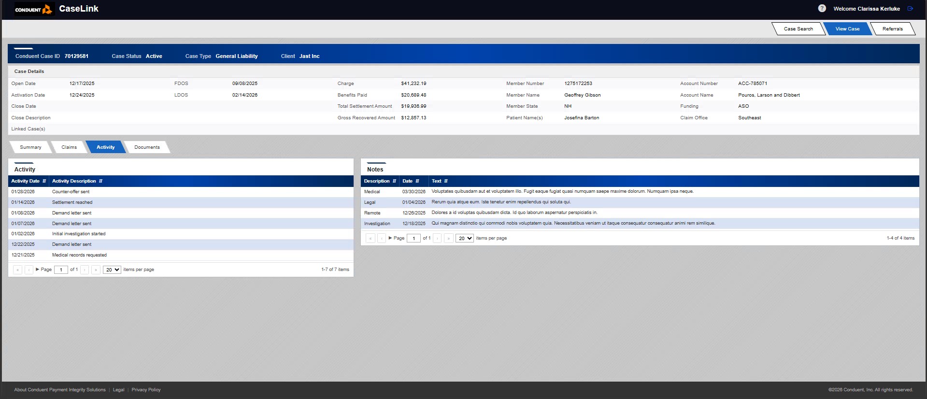Click the client name Jast Inc
This screenshot has width=927, height=399.
point(309,56)
